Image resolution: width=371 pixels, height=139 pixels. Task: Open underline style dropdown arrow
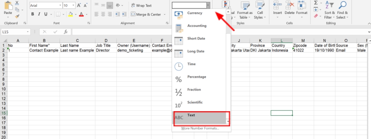coord(51,14)
